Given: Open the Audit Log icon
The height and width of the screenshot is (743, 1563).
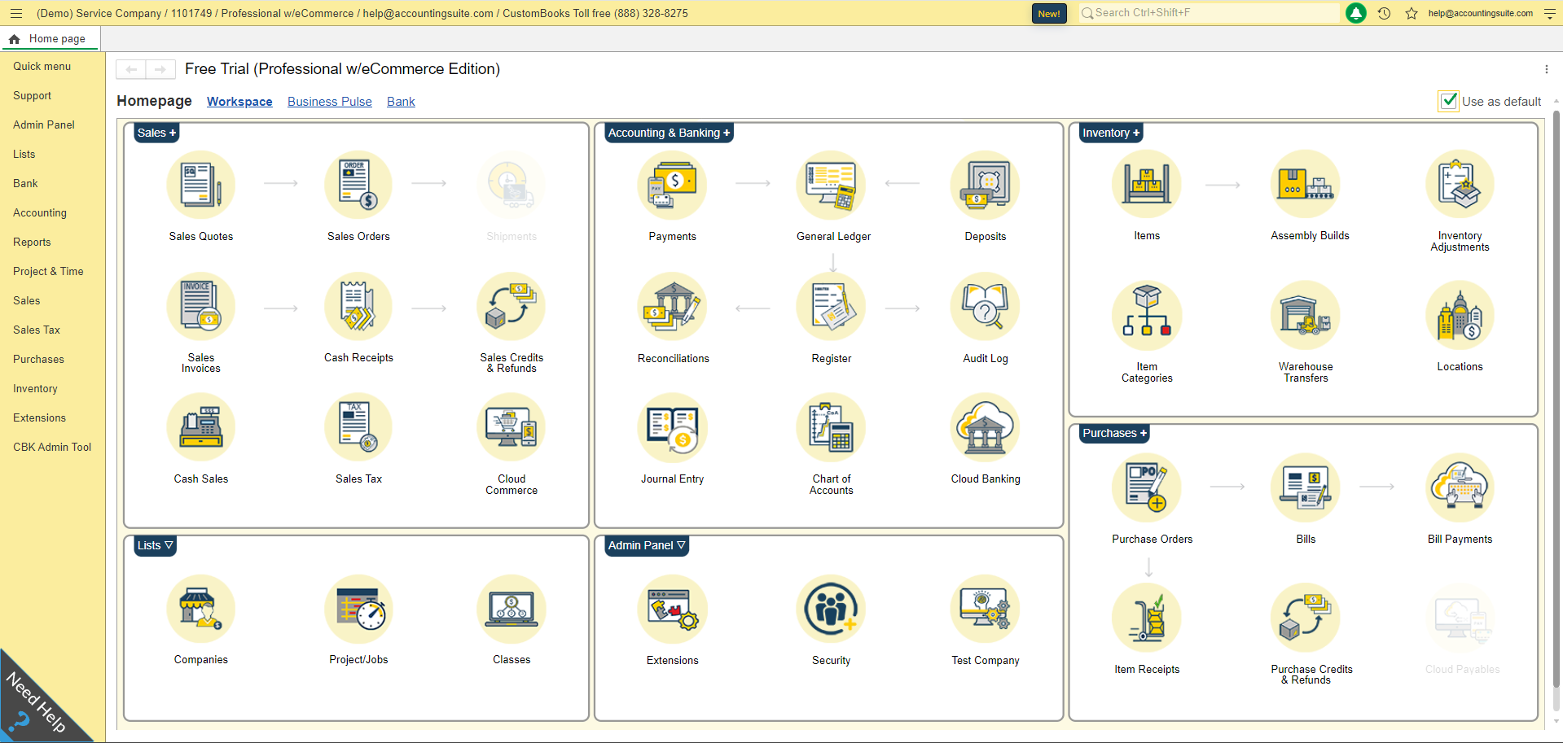Looking at the screenshot, I should (986, 307).
